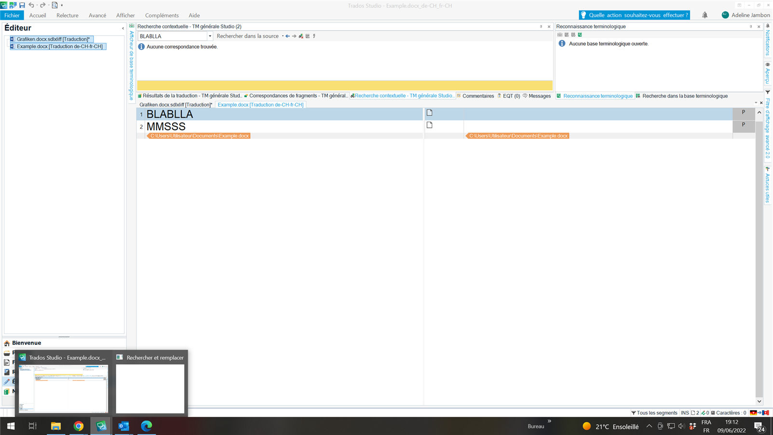Image resolution: width=773 pixels, height=435 pixels.
Task: Select Example.docx in the Éditeur list
Action: [x=58, y=46]
